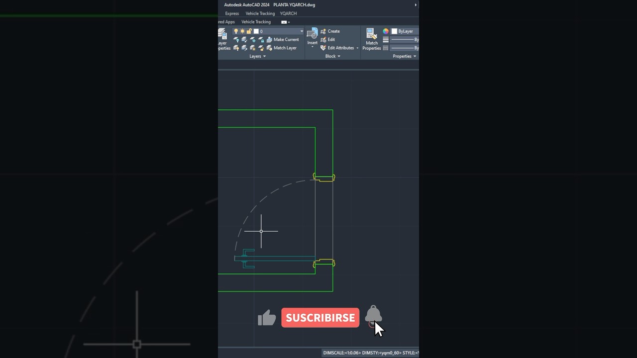The image size is (637, 358).
Task: Open the layer 0 dropdown list
Action: (301, 31)
